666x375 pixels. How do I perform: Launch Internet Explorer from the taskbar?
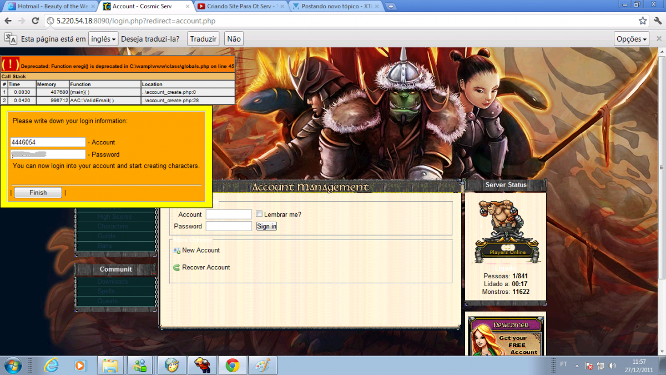tap(52, 365)
